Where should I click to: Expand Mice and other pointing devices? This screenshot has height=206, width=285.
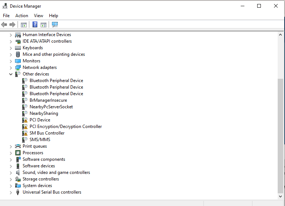click(x=11, y=55)
